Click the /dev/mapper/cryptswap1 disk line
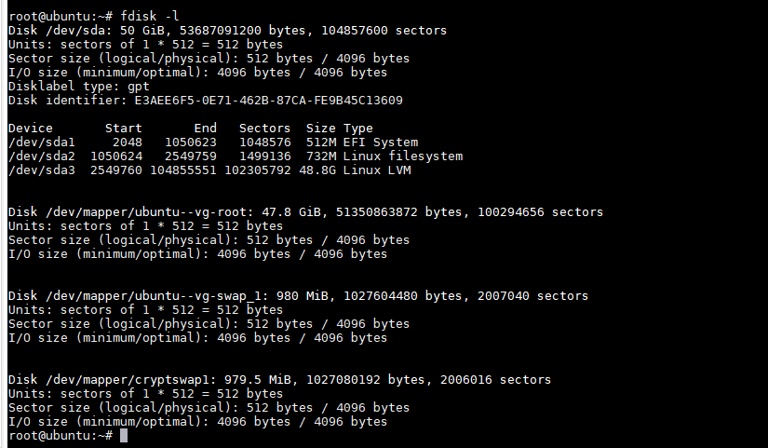Viewport: 768px width, 448px height. tap(279, 380)
